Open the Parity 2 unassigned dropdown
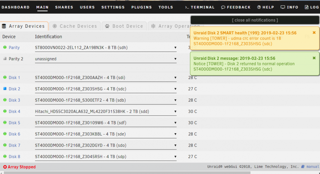The image size is (320, 174). tap(106, 59)
